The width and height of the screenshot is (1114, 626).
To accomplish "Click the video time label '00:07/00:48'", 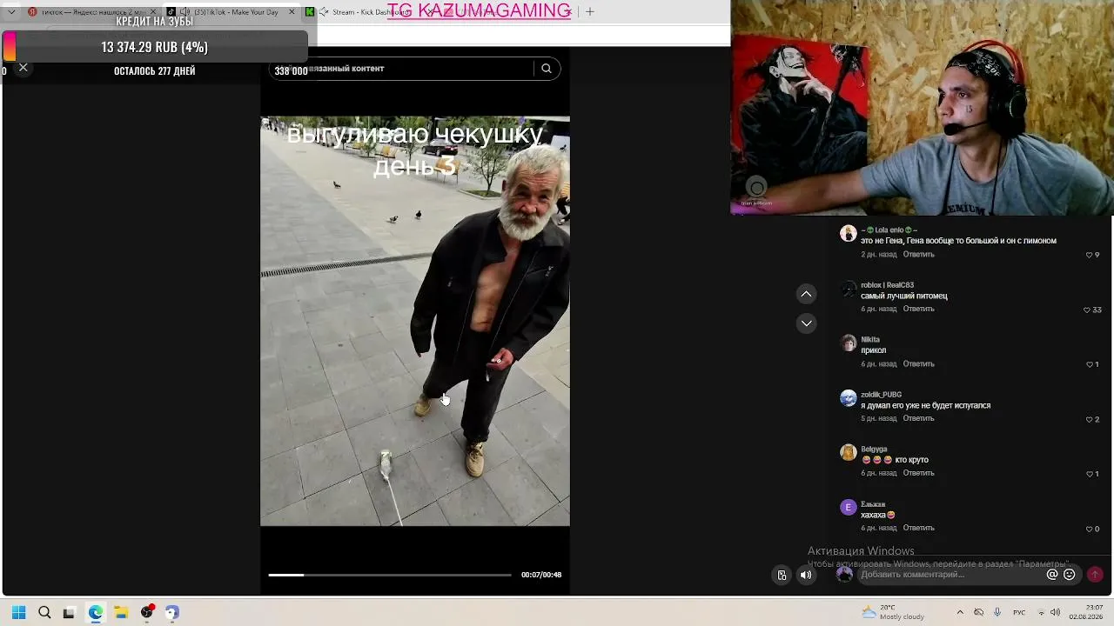I will point(541,575).
